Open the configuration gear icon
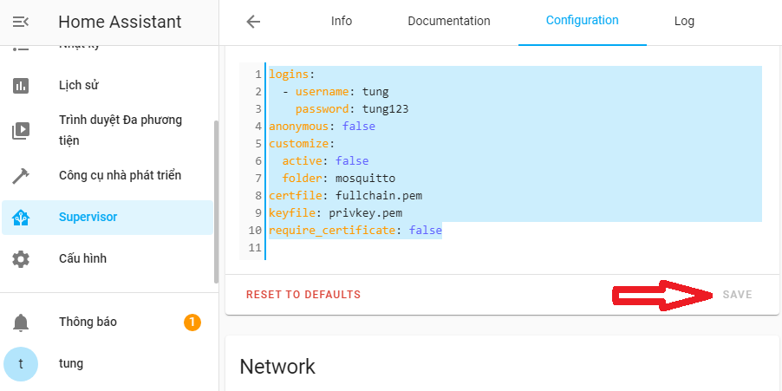 pyautogui.click(x=21, y=258)
